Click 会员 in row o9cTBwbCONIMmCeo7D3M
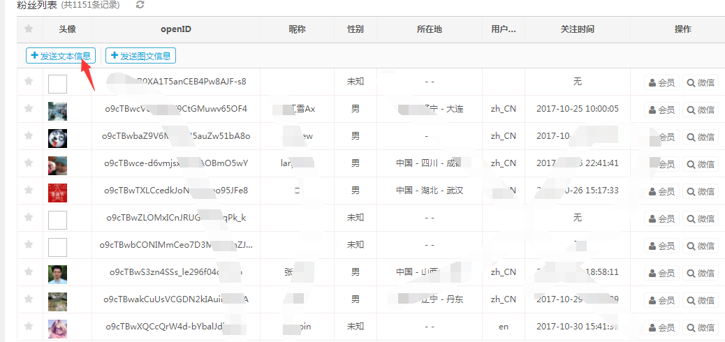This screenshot has width=725, height=342. tap(661, 246)
